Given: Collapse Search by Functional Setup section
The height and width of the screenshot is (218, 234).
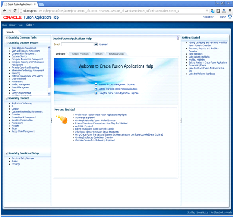Looking at the screenshot, I should (7, 153).
